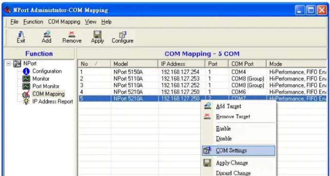Sort by the COM Port column header
Viewport: 330px width, 176px height.
(247, 64)
